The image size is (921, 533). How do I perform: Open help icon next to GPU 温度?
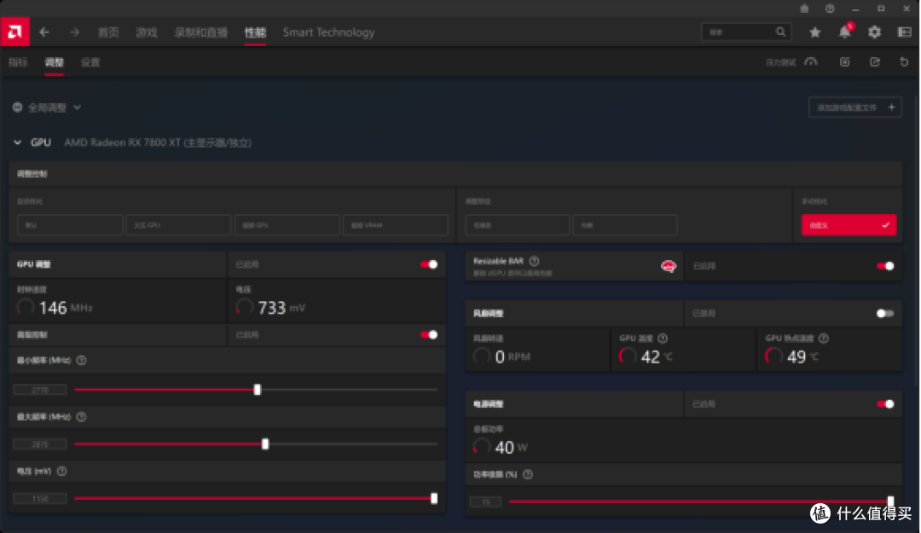pyautogui.click(x=663, y=338)
